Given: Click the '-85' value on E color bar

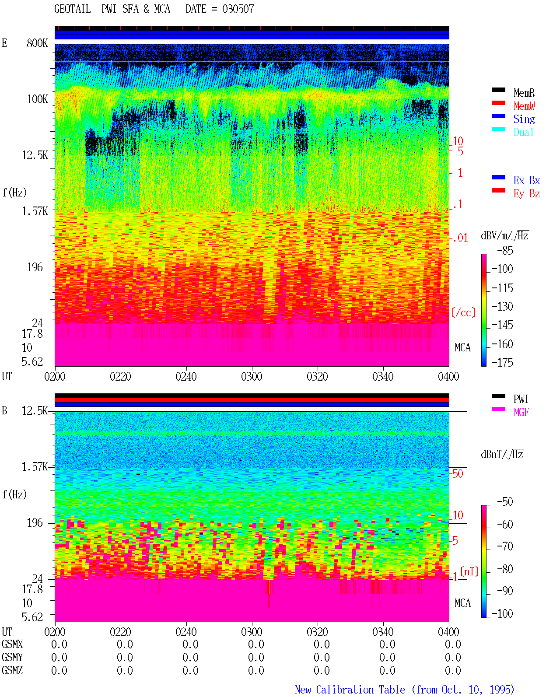Looking at the screenshot, I should click(505, 251).
